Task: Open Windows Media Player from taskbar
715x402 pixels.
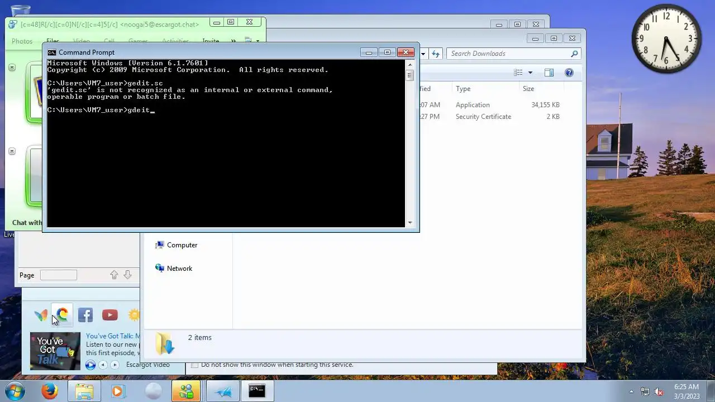Action: [x=117, y=391]
